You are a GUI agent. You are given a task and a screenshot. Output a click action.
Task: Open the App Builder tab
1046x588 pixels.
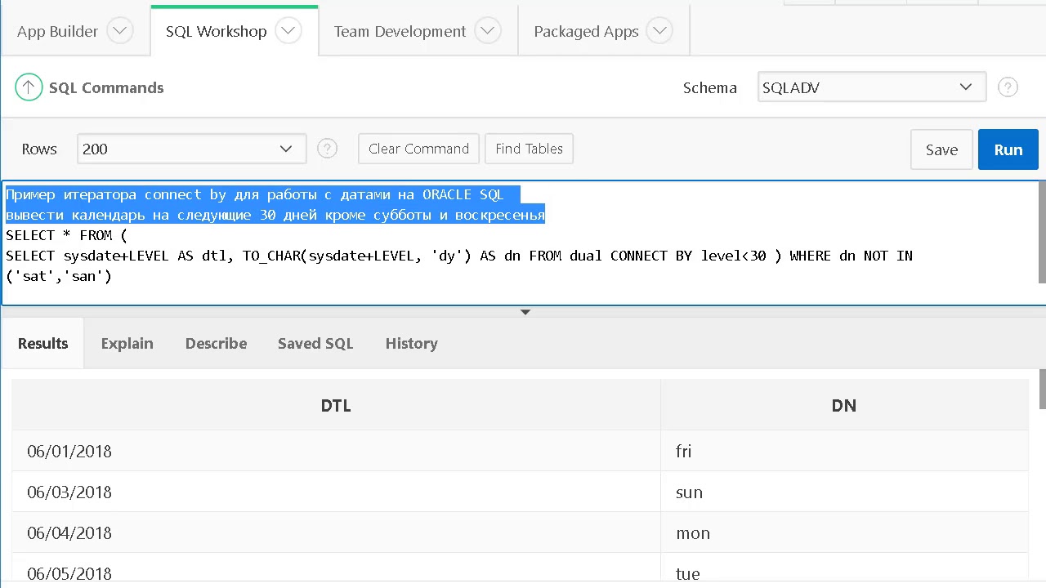[x=57, y=31]
